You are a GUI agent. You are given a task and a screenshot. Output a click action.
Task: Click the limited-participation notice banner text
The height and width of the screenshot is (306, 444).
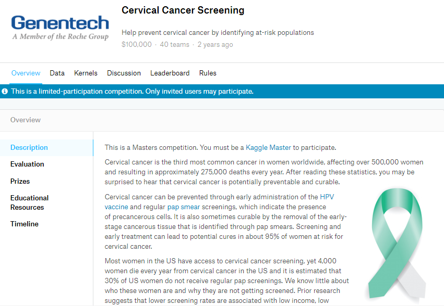pos(132,91)
